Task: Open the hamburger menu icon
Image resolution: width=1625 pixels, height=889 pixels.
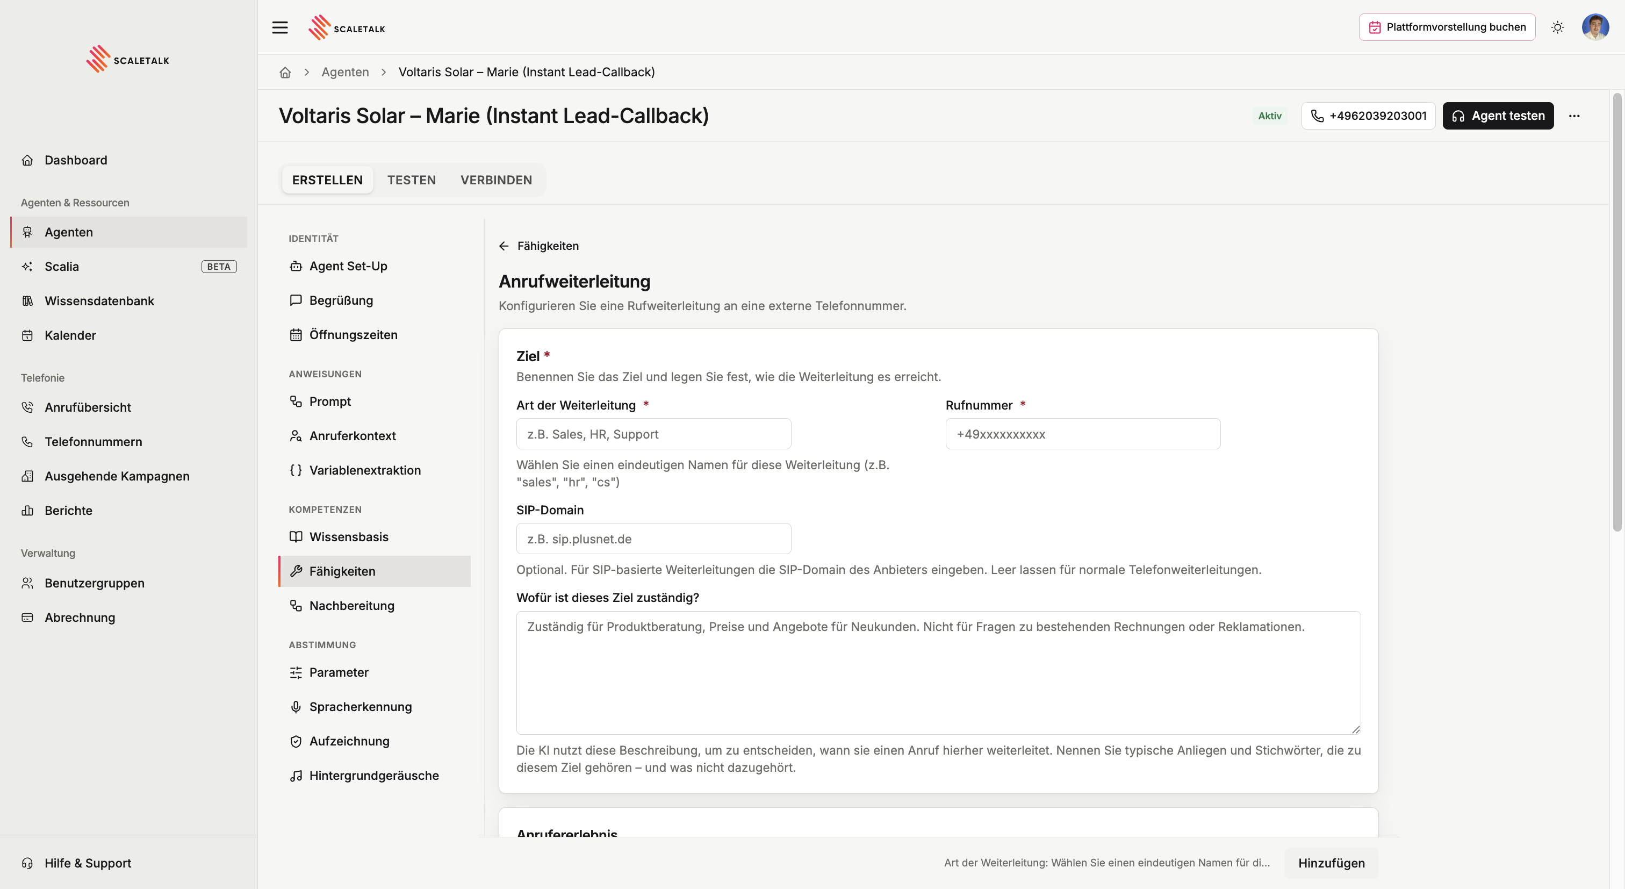Action: [280, 27]
